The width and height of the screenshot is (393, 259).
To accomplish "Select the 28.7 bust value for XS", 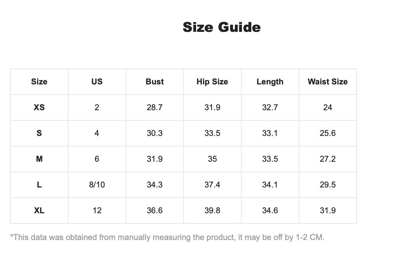I will (x=155, y=107).
